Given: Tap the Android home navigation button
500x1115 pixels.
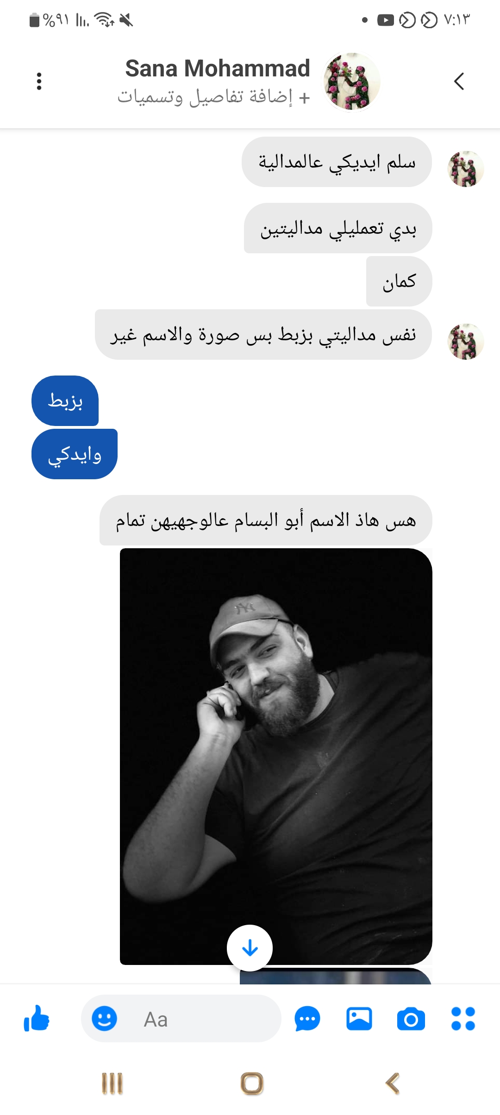Looking at the screenshot, I should [x=252, y=1084].
